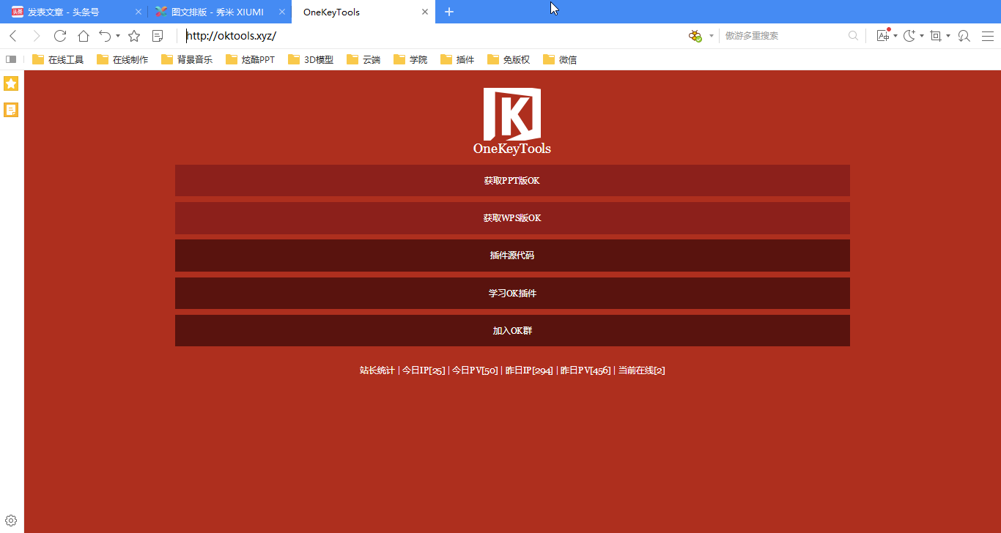Viewport: 1001px width, 533px height.
Task: Click the 今日IP[25] statistic
Action: tap(424, 370)
